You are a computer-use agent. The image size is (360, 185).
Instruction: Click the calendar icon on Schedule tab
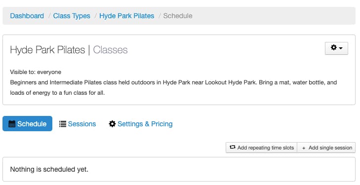[12, 124]
